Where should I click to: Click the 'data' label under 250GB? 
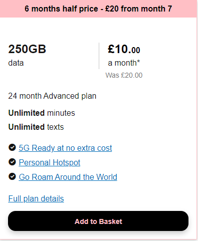tap(16, 63)
